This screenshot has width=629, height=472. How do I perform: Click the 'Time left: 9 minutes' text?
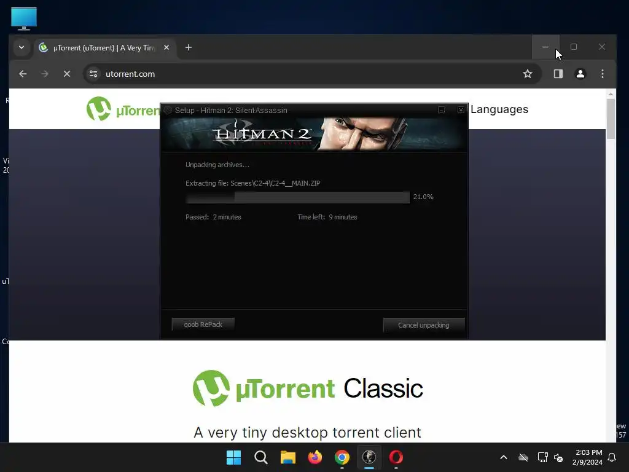[327, 217]
